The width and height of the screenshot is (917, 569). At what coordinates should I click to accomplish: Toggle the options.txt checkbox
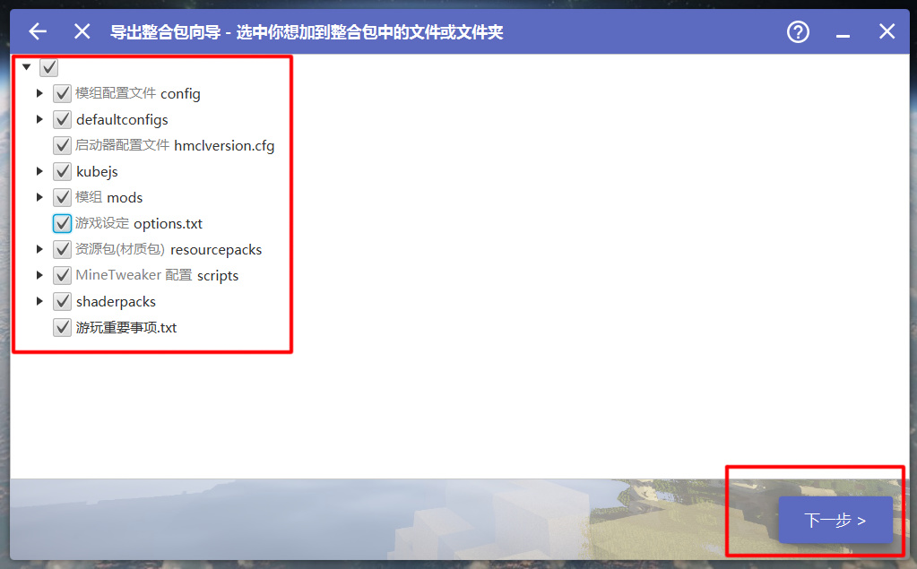point(62,223)
